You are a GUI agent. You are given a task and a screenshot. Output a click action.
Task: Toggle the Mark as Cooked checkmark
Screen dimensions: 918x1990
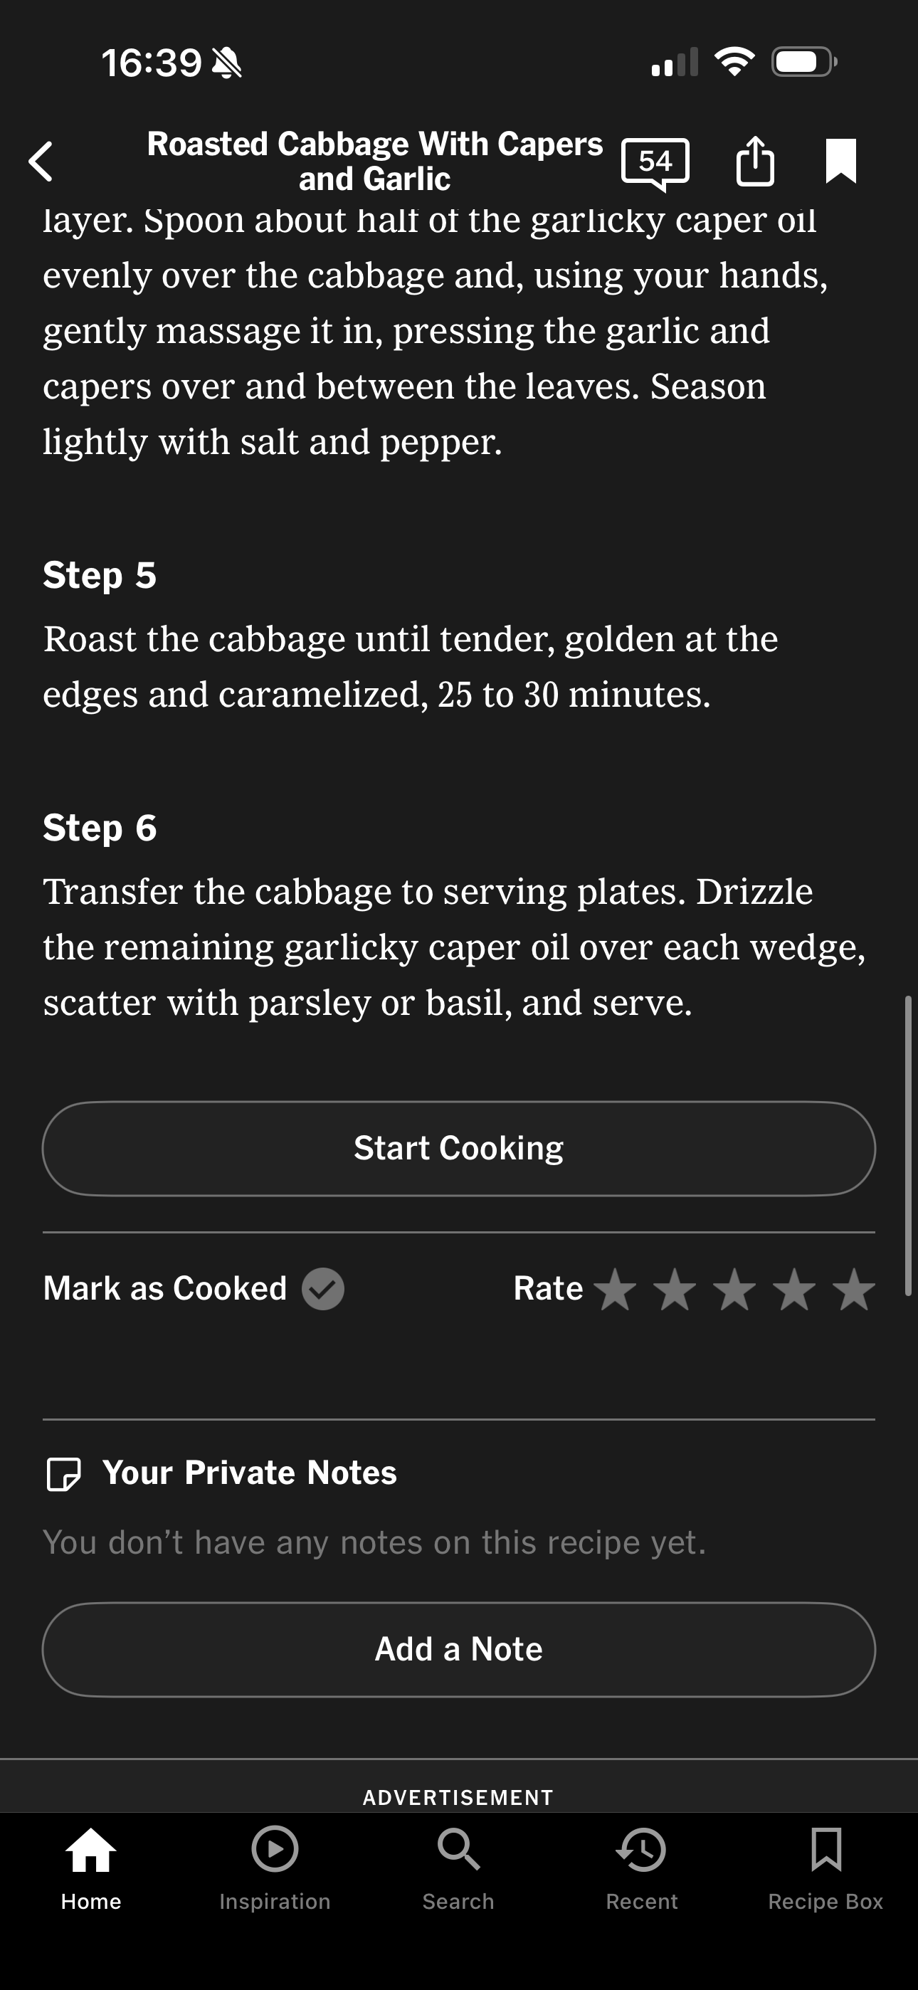(x=323, y=1288)
